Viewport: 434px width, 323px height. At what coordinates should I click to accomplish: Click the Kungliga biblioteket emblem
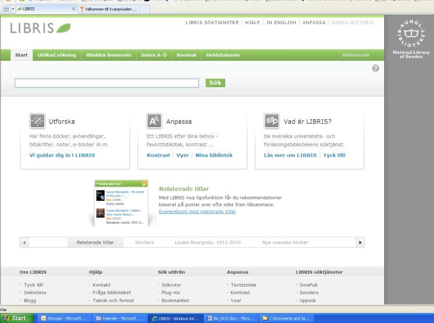click(411, 34)
